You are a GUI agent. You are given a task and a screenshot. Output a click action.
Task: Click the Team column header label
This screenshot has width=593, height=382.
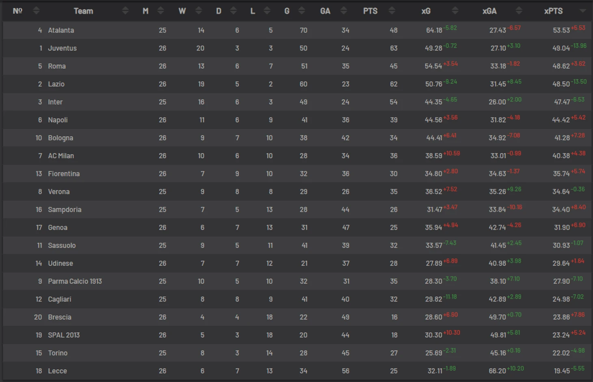83,11
